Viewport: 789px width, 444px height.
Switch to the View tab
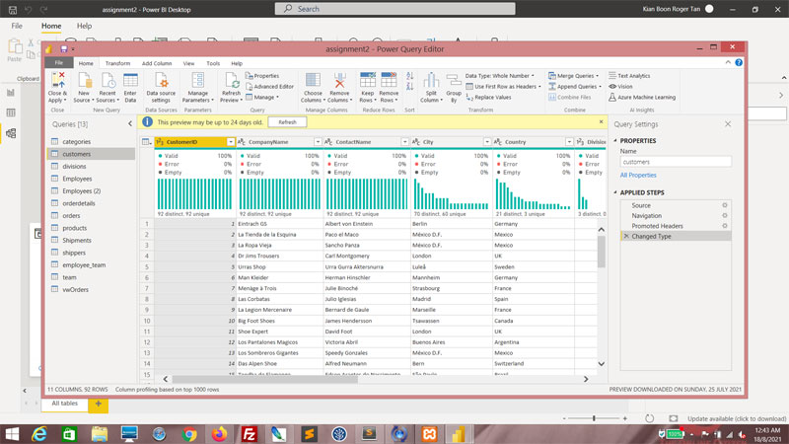tap(188, 63)
